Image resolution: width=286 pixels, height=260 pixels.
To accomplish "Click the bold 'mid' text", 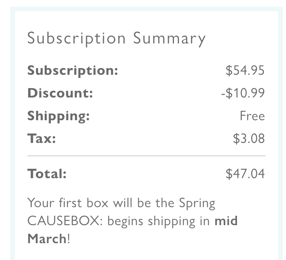I will 226,221.
